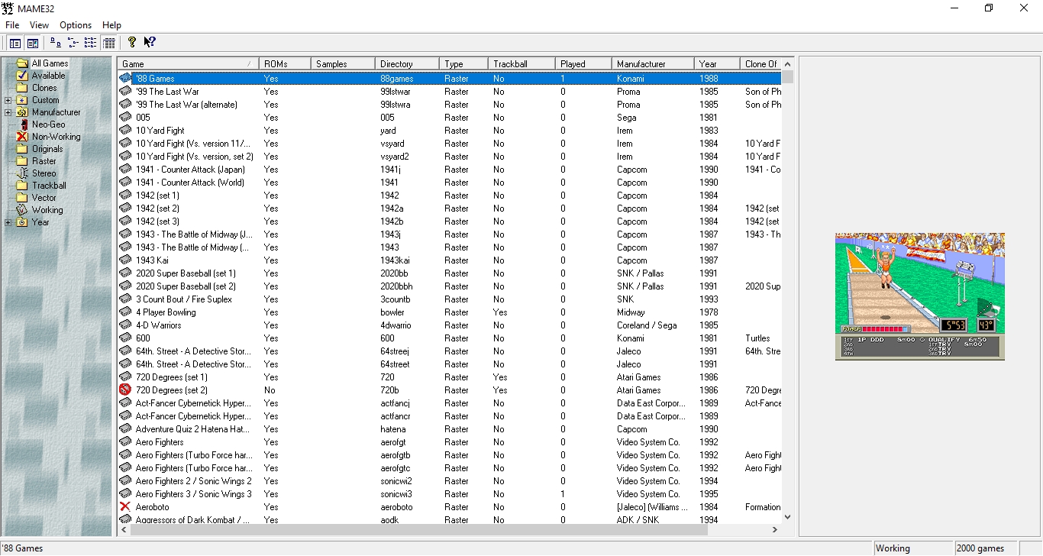1043x556 pixels.
Task: Sort by the Type column header
Action: pos(463,64)
